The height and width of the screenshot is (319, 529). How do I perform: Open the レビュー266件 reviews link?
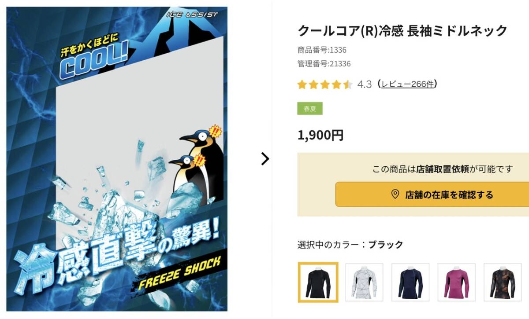coord(407,84)
